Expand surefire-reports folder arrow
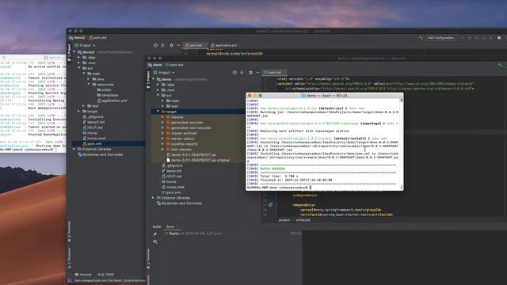This screenshot has width=507, height=285. [162, 144]
